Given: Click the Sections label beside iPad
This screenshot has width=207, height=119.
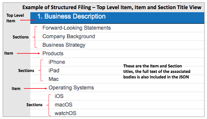Looking at the screenshot, I should (x=26, y=70).
